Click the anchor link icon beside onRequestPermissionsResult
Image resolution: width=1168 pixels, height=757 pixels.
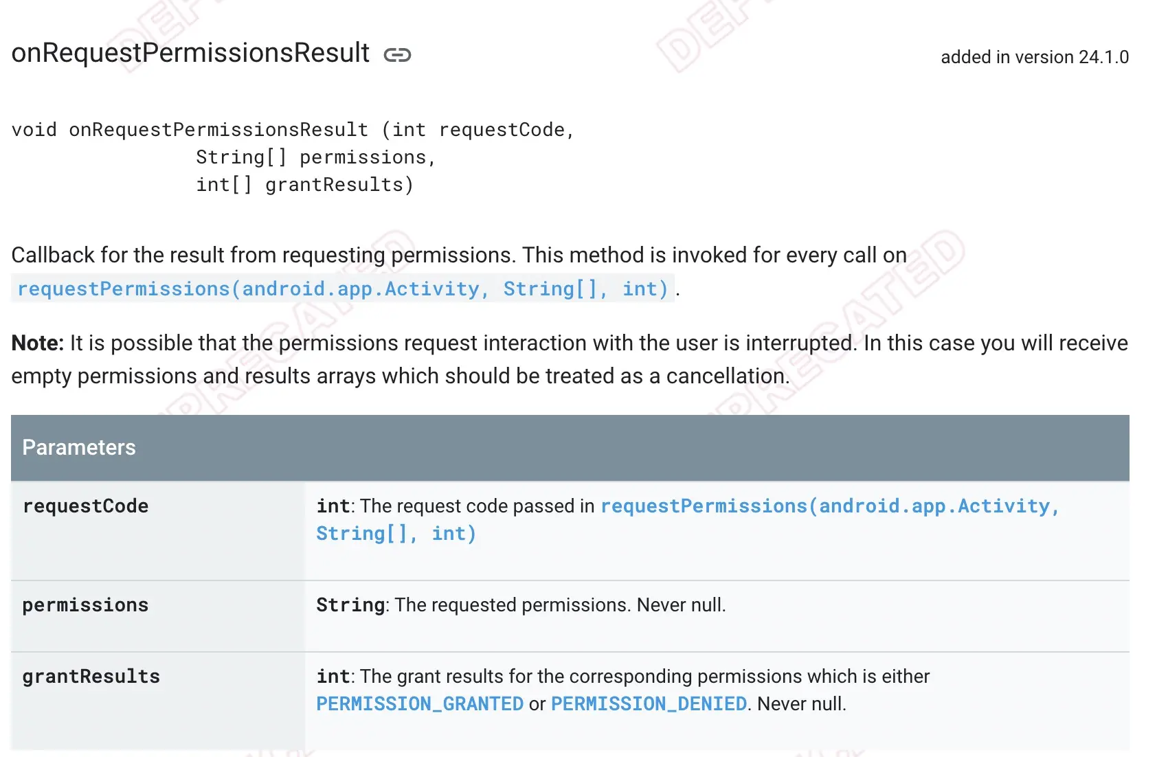[397, 55]
